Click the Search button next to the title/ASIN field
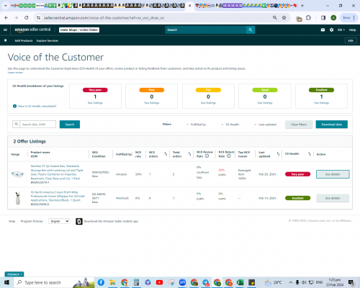 (70, 125)
